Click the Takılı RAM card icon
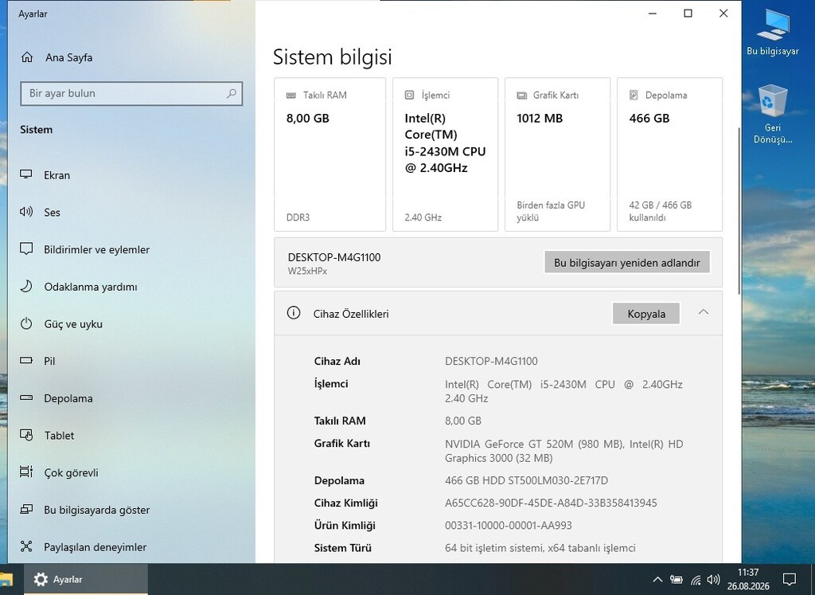The image size is (815, 595). 291,95
